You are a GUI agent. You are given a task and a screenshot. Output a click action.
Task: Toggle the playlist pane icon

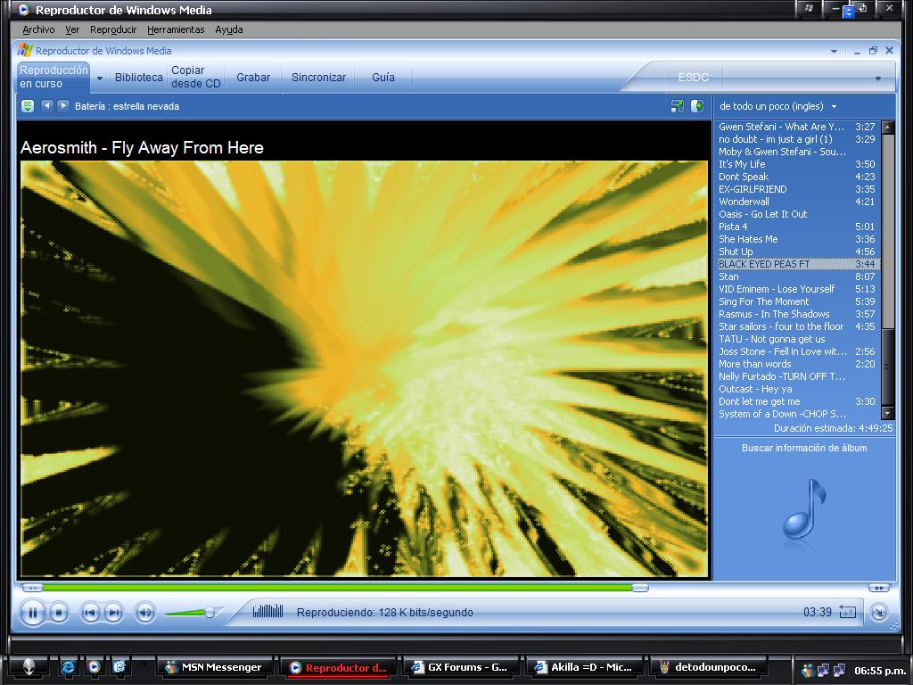pos(697,106)
